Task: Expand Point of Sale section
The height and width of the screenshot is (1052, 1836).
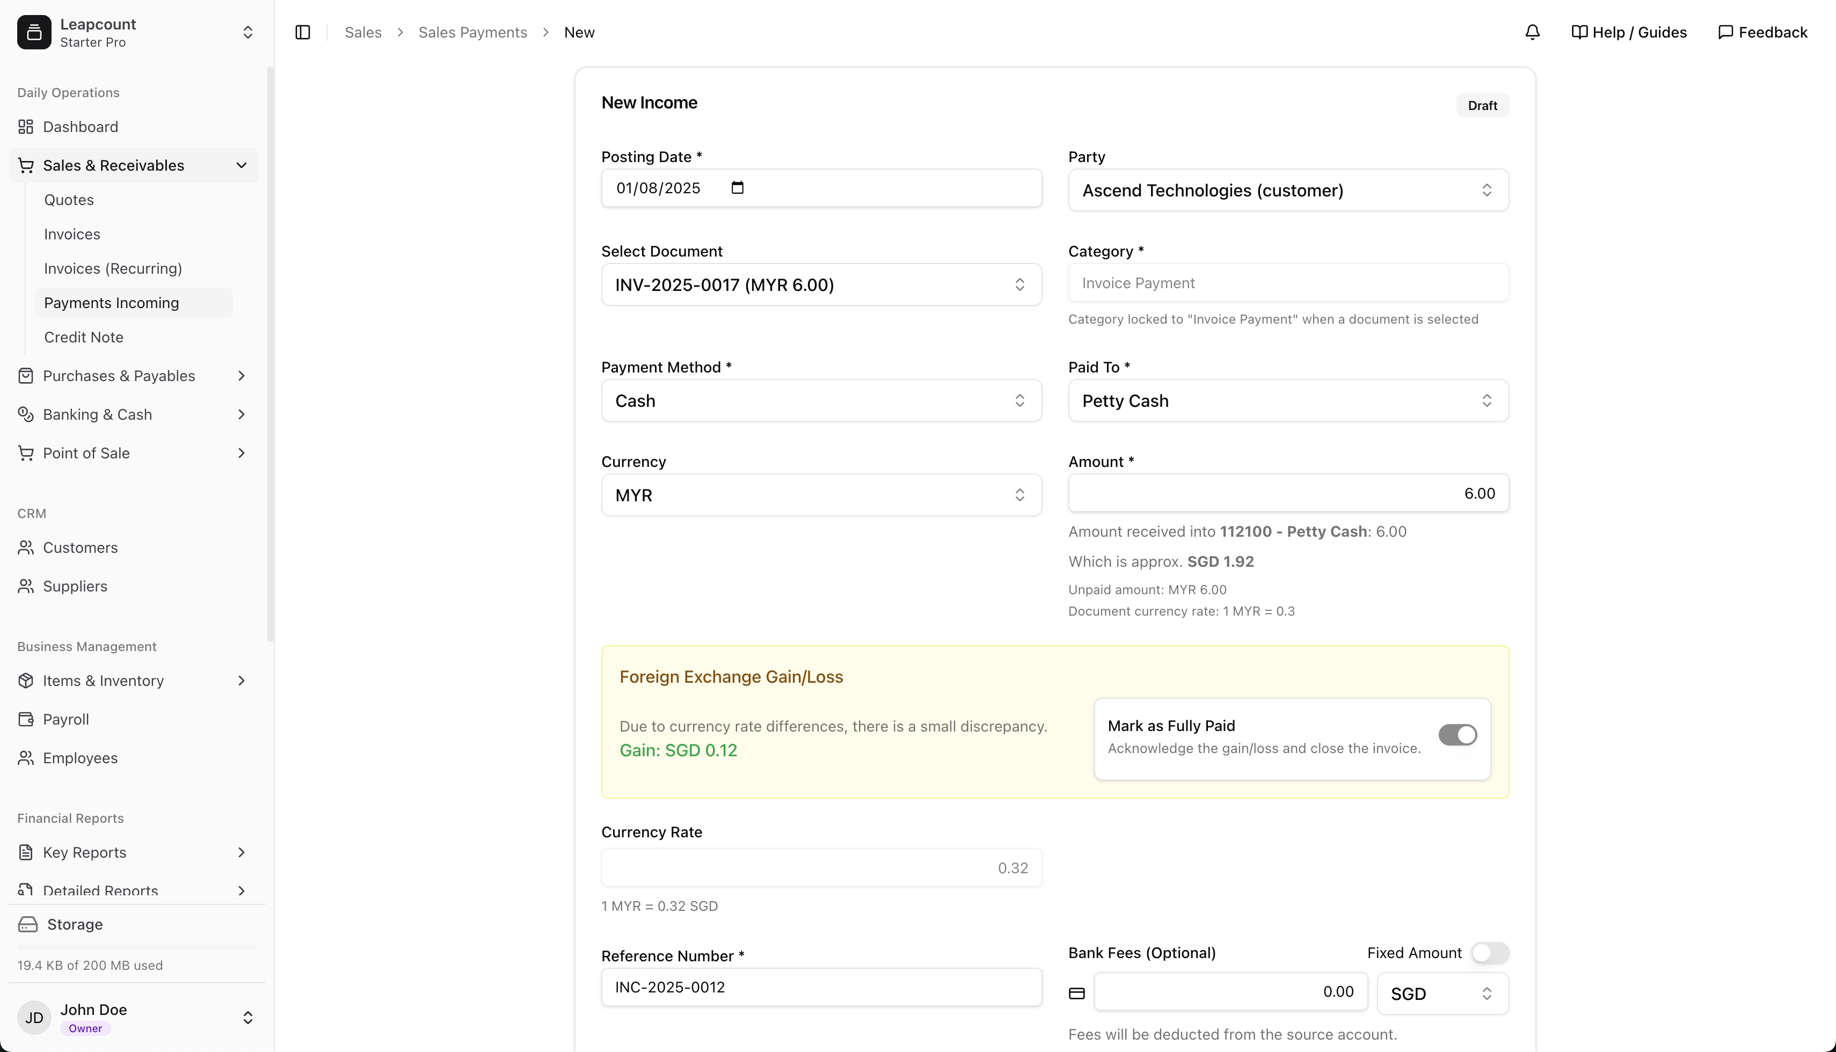Action: click(134, 453)
